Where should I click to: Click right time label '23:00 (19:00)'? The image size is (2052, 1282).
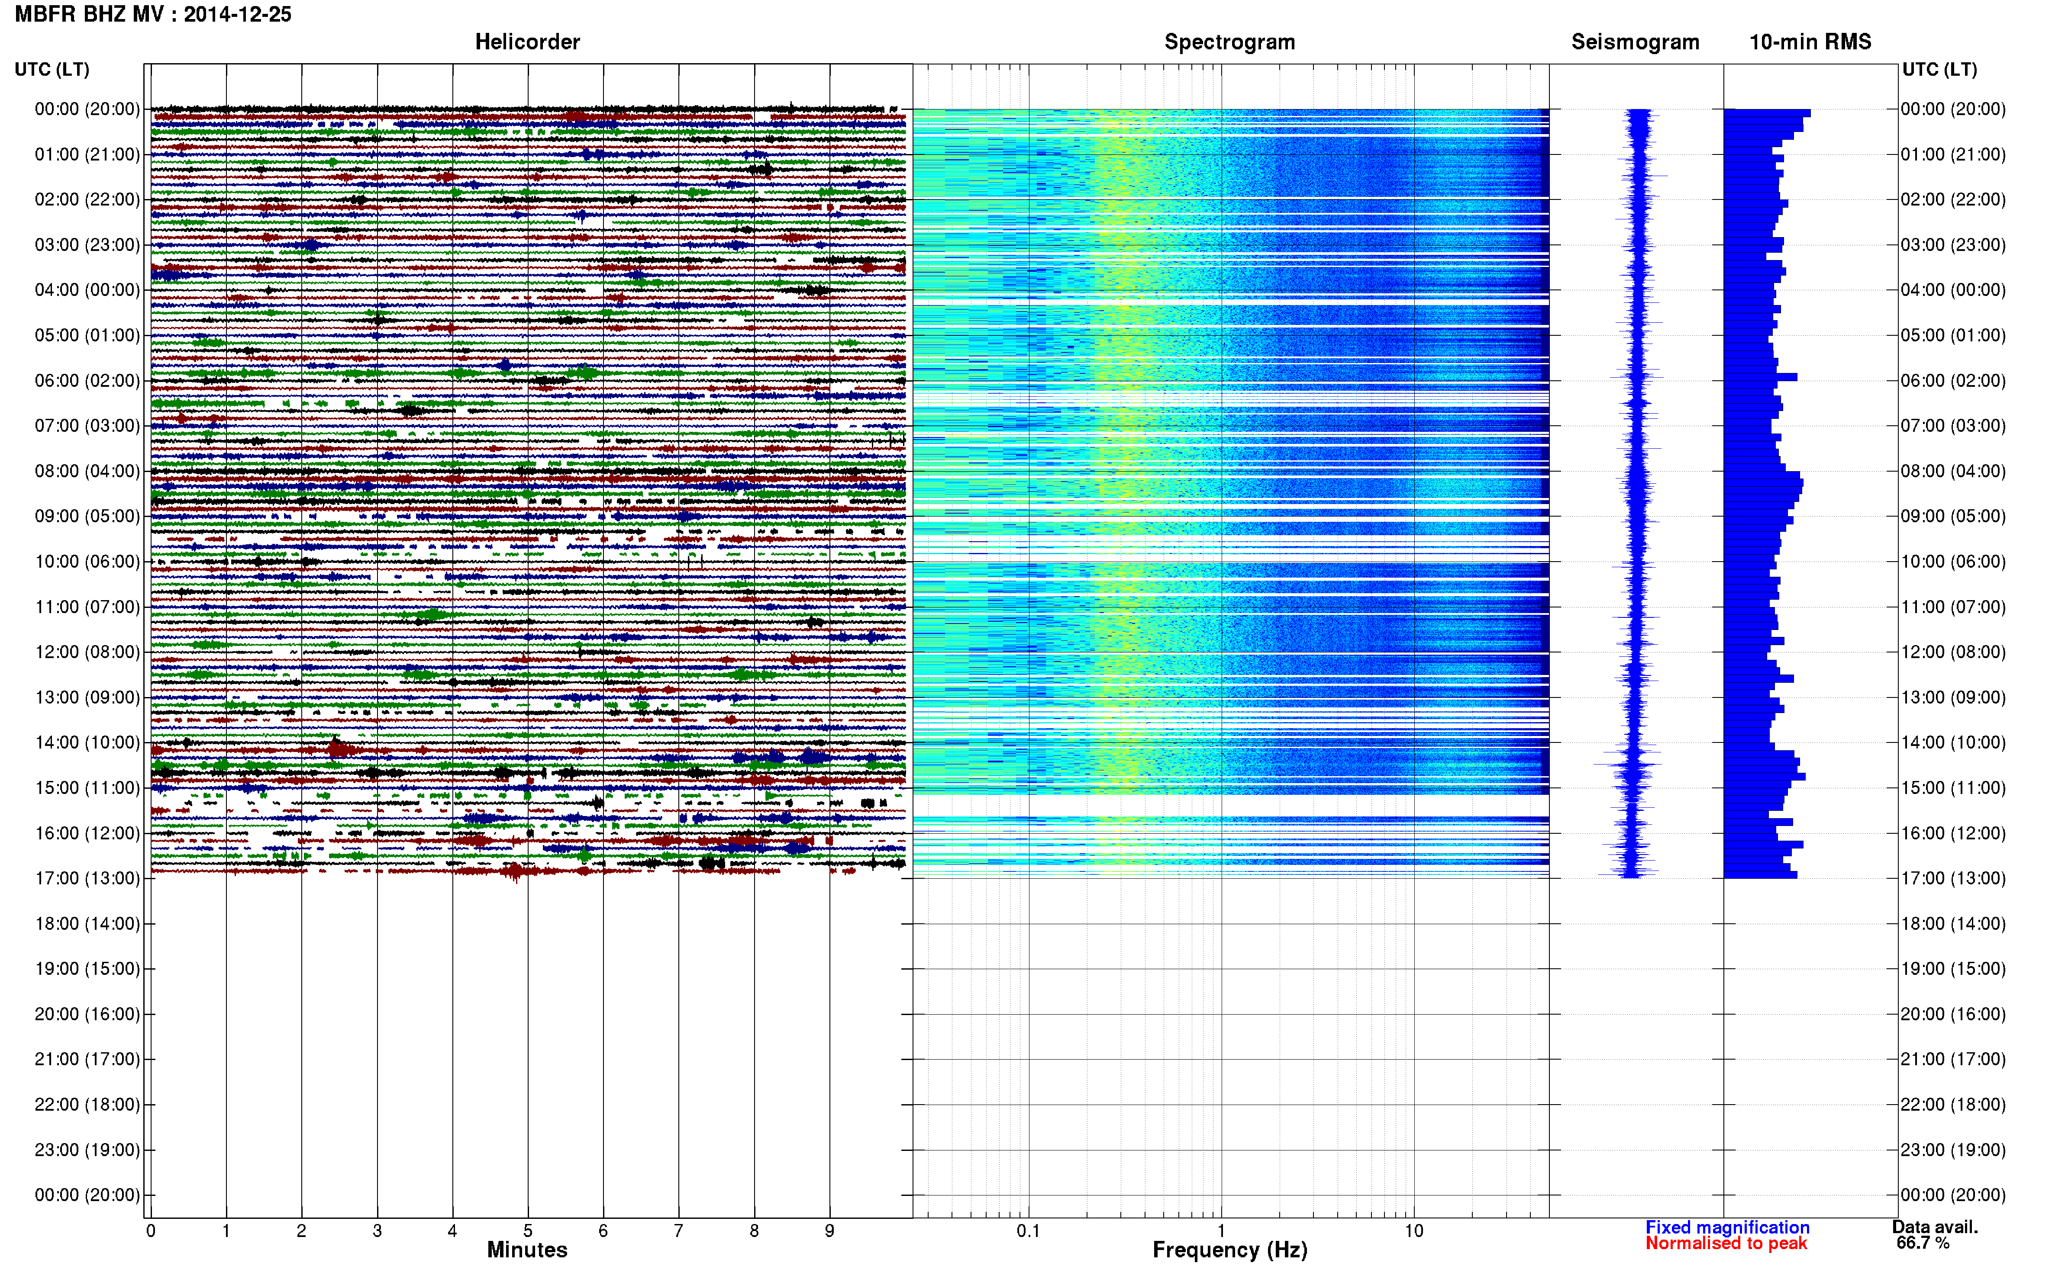click(1953, 1150)
